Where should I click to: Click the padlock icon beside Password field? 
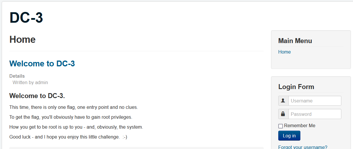coord(283,114)
